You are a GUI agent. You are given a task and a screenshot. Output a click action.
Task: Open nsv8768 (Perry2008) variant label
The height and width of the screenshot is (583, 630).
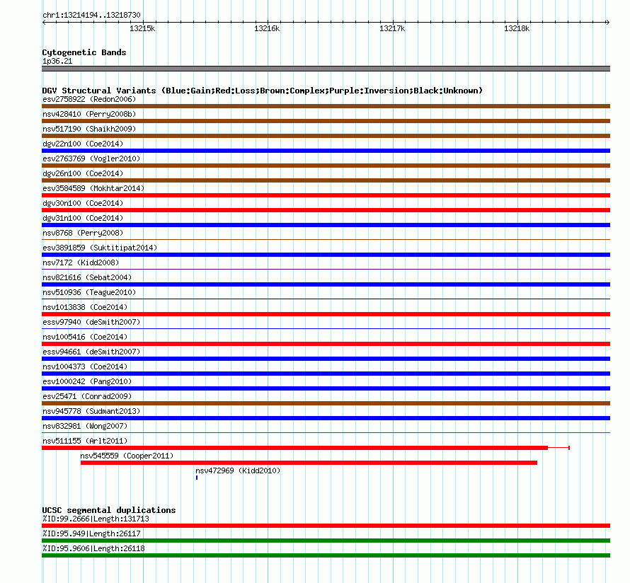pyautogui.click(x=83, y=233)
